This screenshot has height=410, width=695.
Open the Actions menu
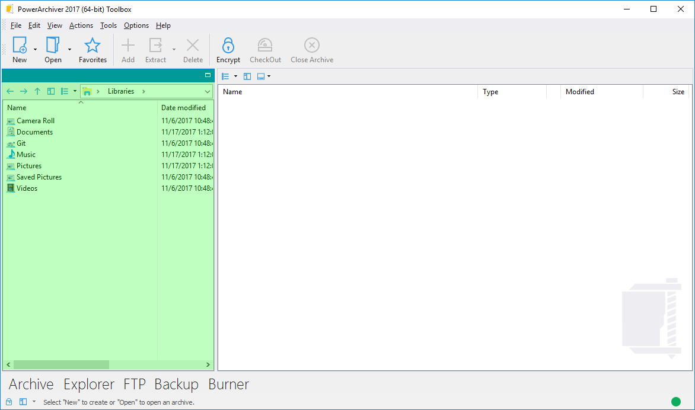point(81,25)
